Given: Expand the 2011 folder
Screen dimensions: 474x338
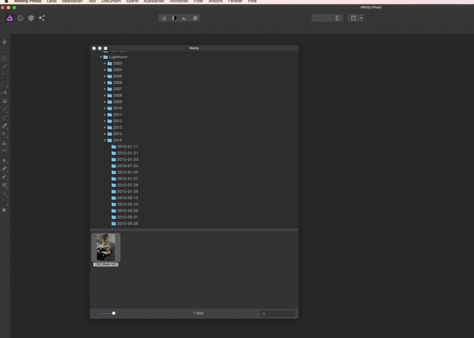Looking at the screenshot, I should (105, 114).
